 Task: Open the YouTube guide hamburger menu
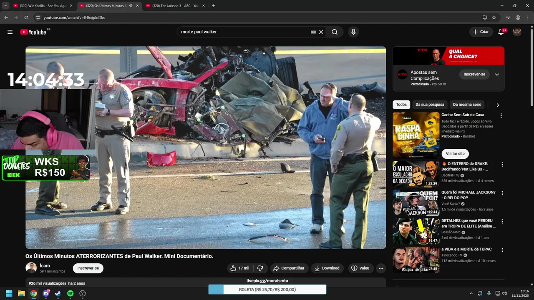pyautogui.click(x=10, y=32)
